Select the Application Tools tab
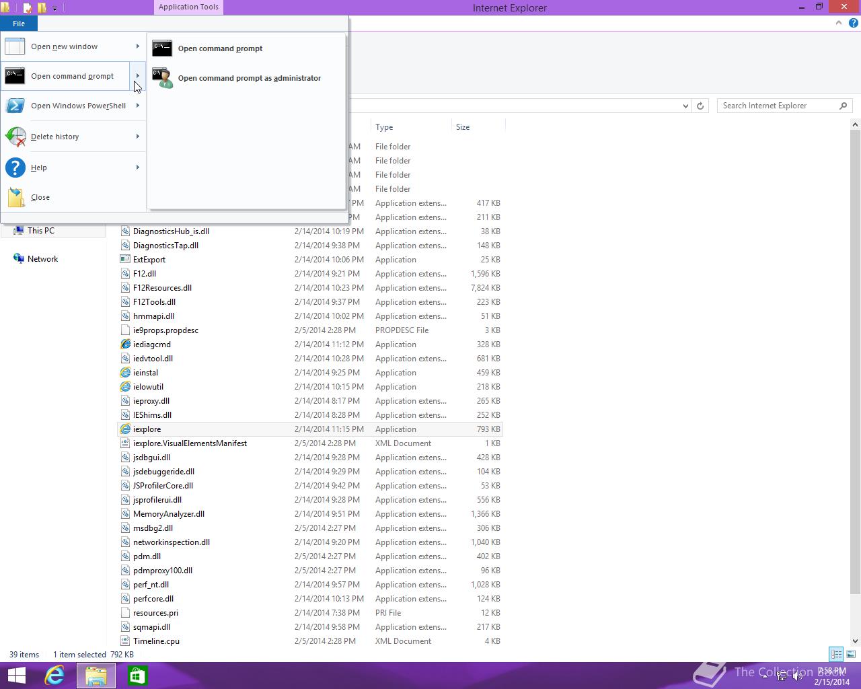This screenshot has height=689, width=861. [188, 7]
